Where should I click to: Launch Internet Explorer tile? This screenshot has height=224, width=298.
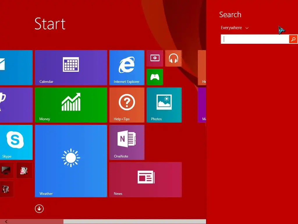pos(127,68)
